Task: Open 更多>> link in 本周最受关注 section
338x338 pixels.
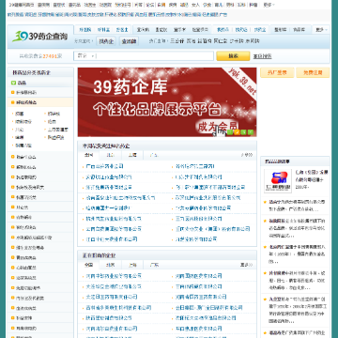Action: point(246,155)
